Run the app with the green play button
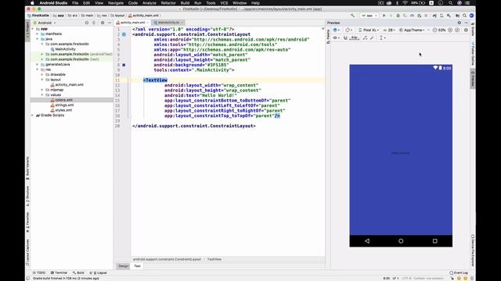Screen dimensions: 501x281 pos(384,16)
